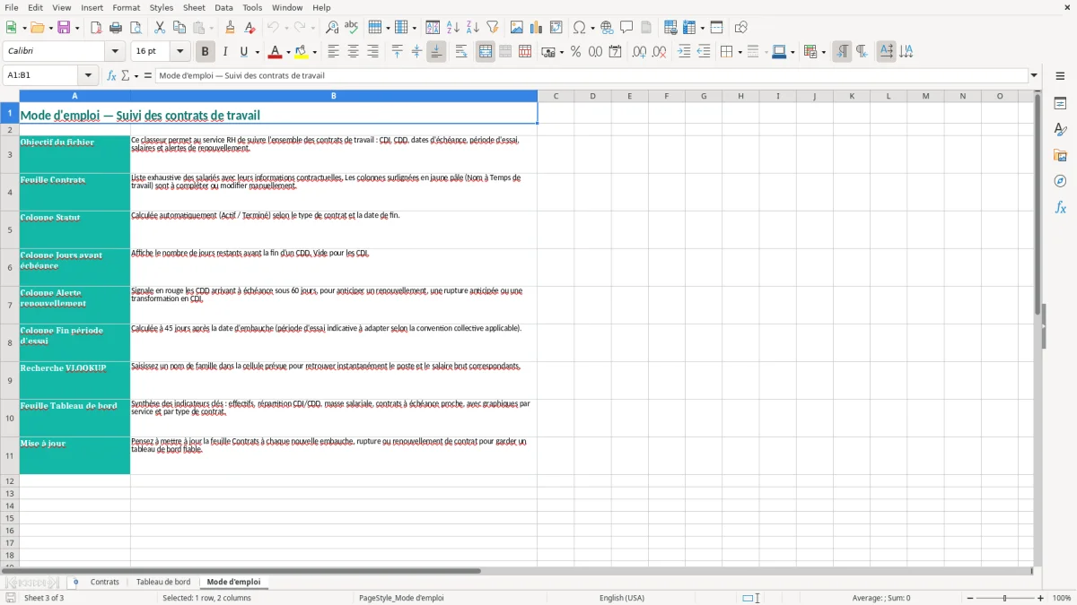
Task: Click zoom in plus button
Action: click(x=1041, y=598)
